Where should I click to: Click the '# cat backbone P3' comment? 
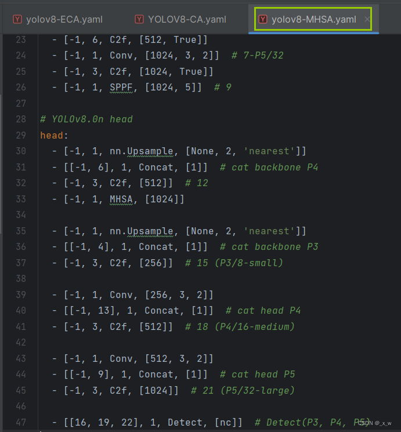pos(269,247)
